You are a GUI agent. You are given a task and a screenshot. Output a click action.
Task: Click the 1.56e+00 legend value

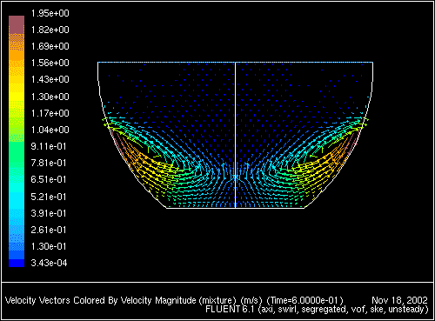coord(50,63)
